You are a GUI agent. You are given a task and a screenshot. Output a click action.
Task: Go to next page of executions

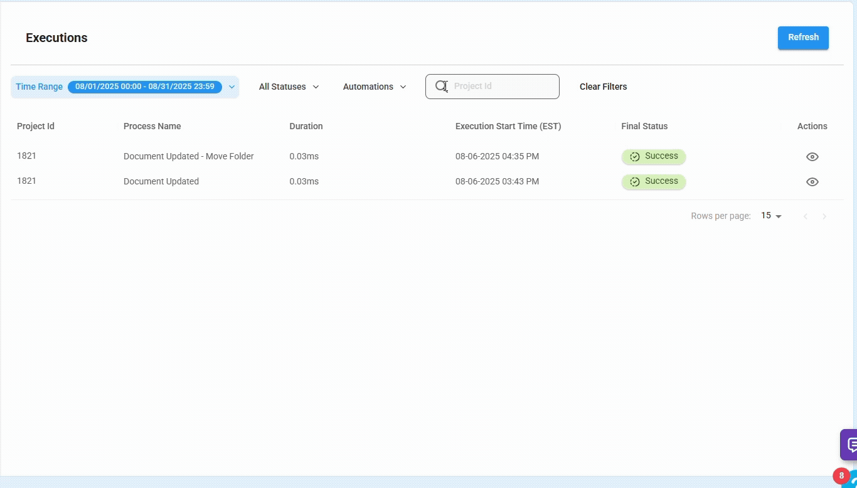[x=824, y=216]
